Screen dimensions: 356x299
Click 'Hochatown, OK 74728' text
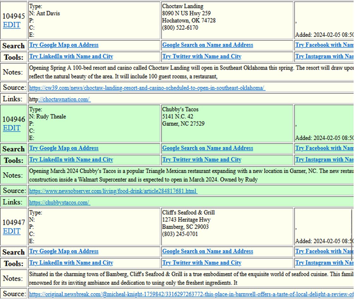coord(189,21)
